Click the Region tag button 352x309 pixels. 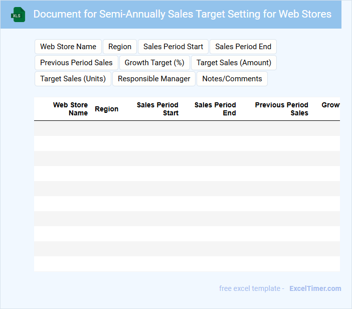tap(120, 47)
